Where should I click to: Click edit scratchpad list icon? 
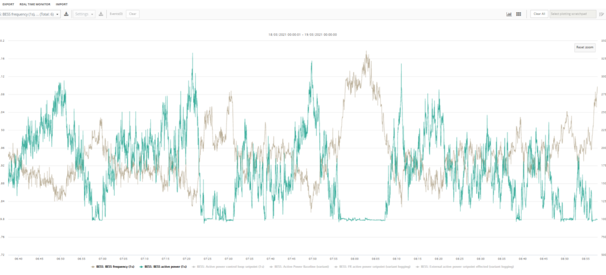click(602, 14)
